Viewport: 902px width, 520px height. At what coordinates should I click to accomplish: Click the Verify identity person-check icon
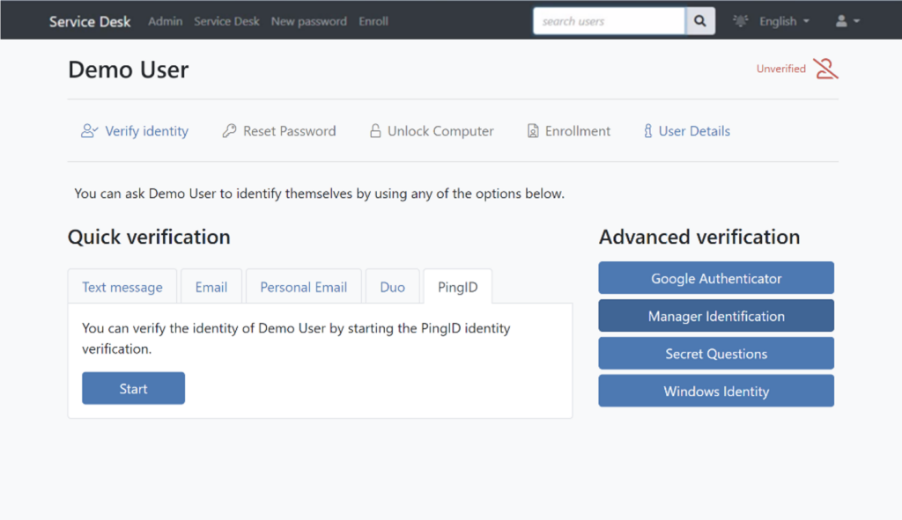click(x=89, y=131)
